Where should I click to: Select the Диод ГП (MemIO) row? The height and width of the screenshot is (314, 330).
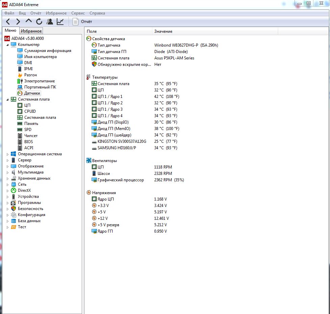pos(135,129)
